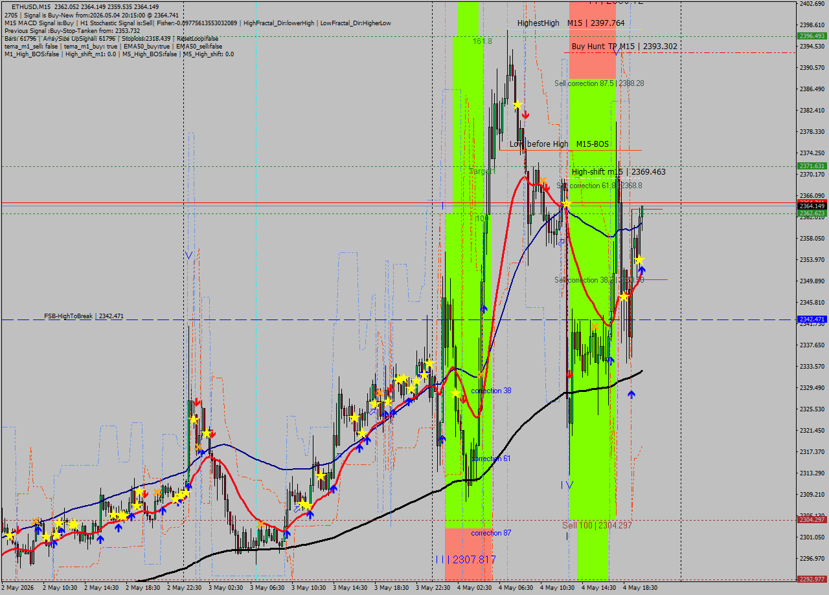Click the 'Bars: 61796 | ArraySize UpSignal' line
Image resolution: width=829 pixels, height=595 pixels.
click(111, 38)
